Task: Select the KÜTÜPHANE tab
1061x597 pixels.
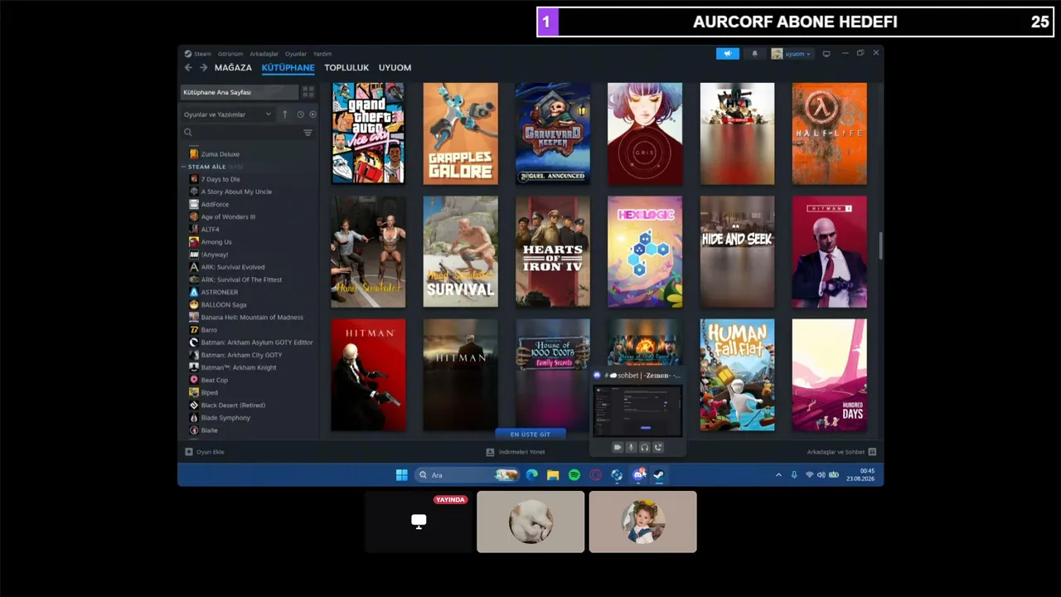Action: 288,68
